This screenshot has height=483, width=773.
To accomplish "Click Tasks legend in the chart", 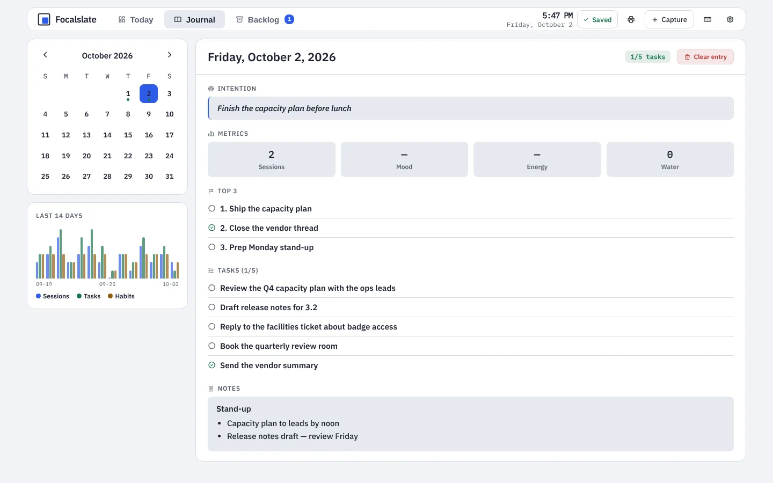I will pos(89,296).
